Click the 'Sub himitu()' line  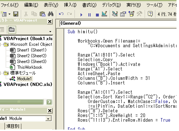83,32
